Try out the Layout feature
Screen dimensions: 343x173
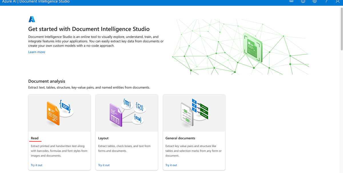tap(104, 165)
